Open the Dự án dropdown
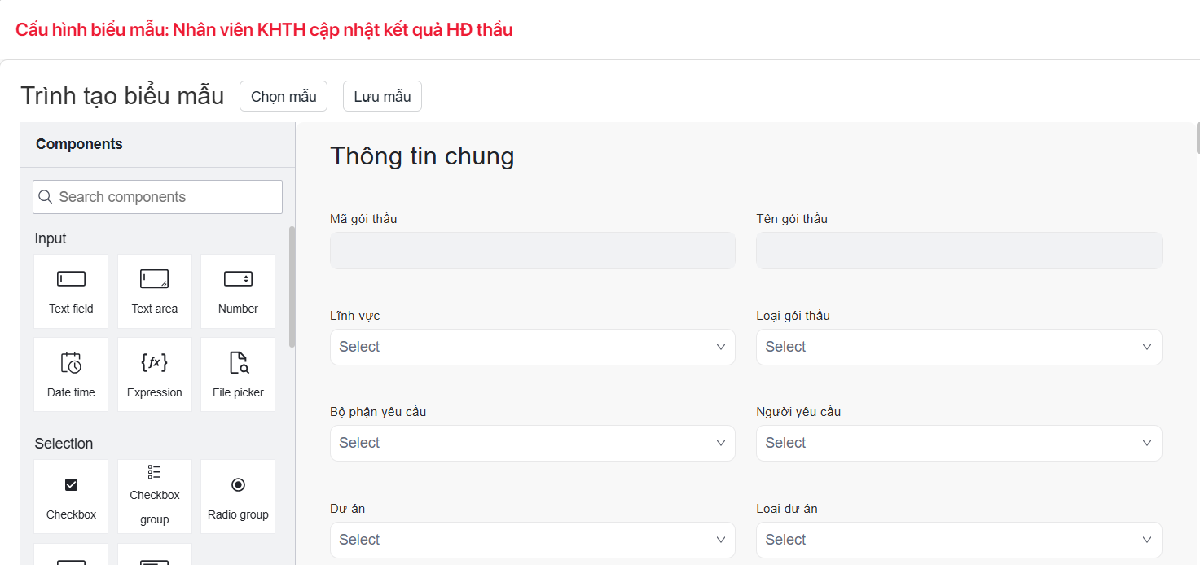The width and height of the screenshot is (1200, 569). click(532, 540)
